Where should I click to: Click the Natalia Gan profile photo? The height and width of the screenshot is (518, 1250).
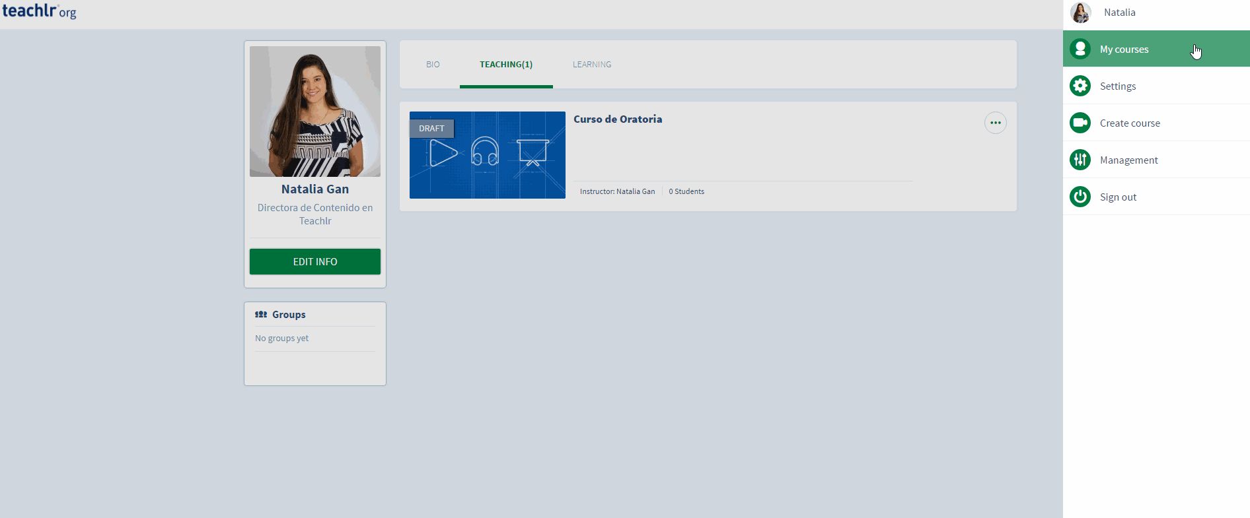(x=315, y=112)
